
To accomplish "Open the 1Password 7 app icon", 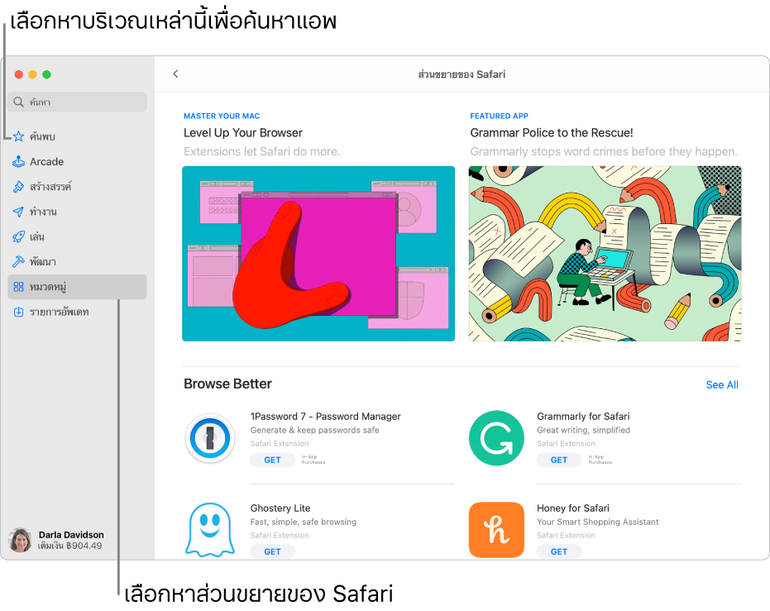I will [x=210, y=438].
